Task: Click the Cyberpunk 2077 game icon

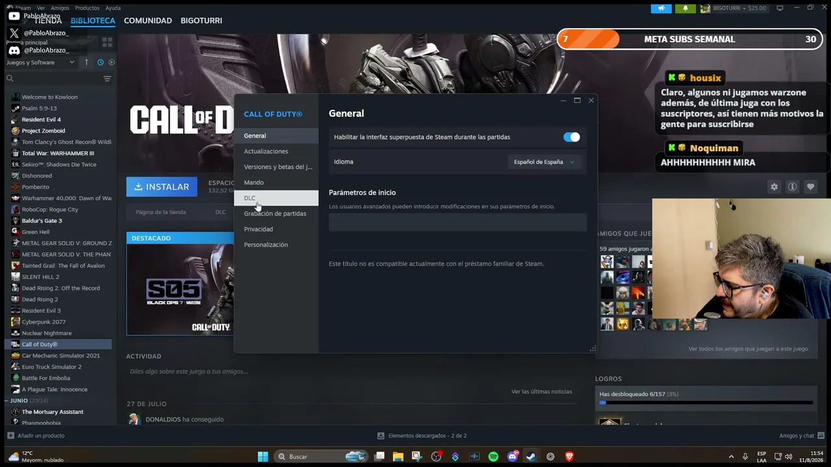Action: click(x=16, y=322)
